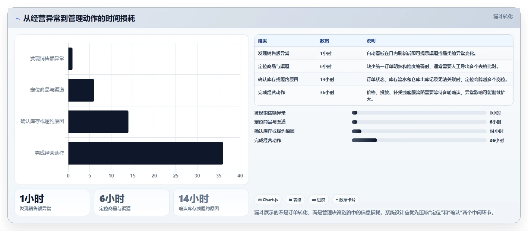
Task: Click the 数据卡片 tag chip
Action: tap(345, 200)
